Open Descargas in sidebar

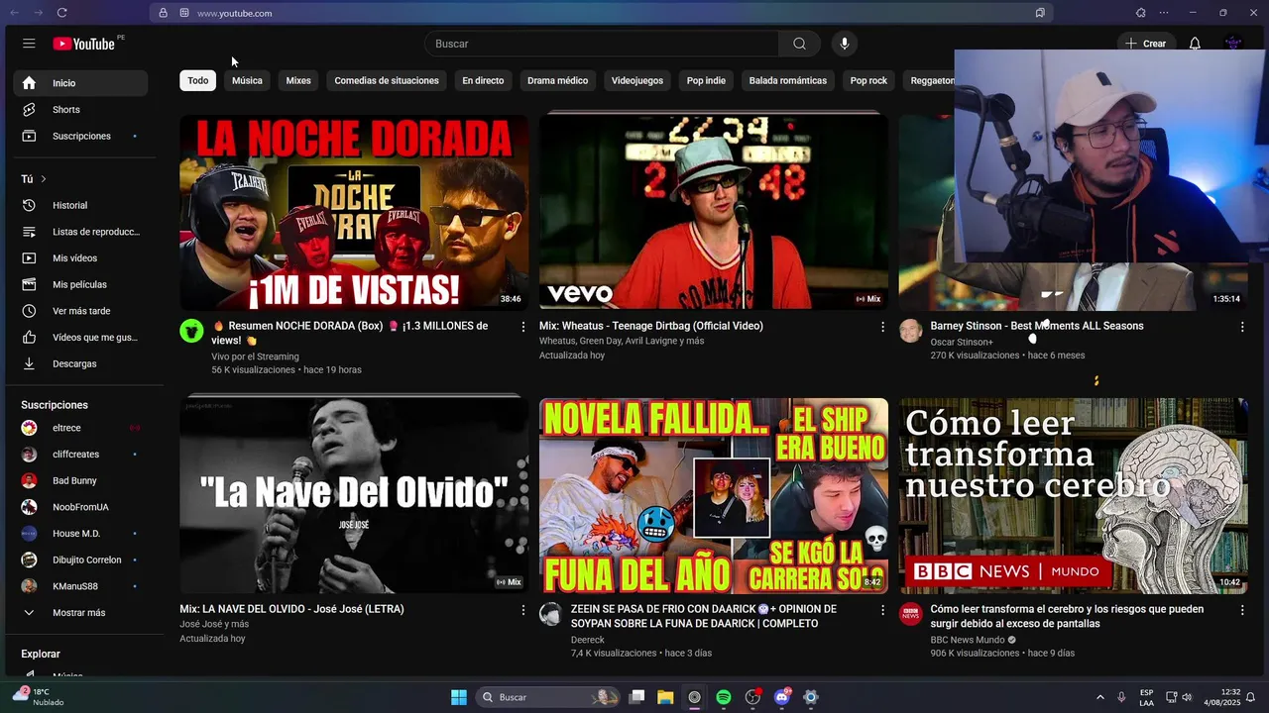click(x=80, y=363)
